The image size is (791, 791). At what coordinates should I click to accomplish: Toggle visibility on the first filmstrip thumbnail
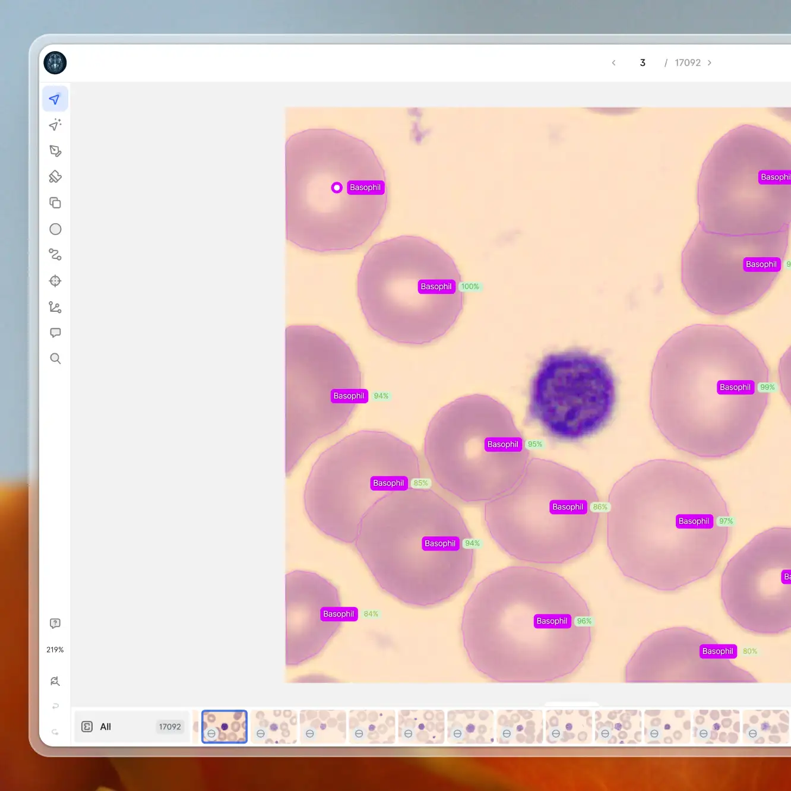pos(212,733)
